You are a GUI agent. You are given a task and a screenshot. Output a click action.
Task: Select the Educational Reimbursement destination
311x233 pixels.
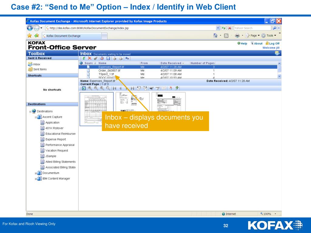[58, 134]
